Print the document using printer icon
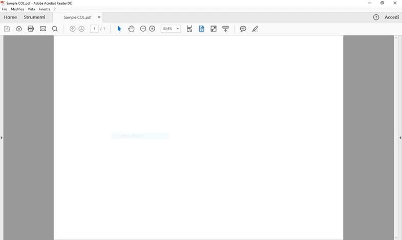Viewport: 402px width, 240px height. [31, 29]
